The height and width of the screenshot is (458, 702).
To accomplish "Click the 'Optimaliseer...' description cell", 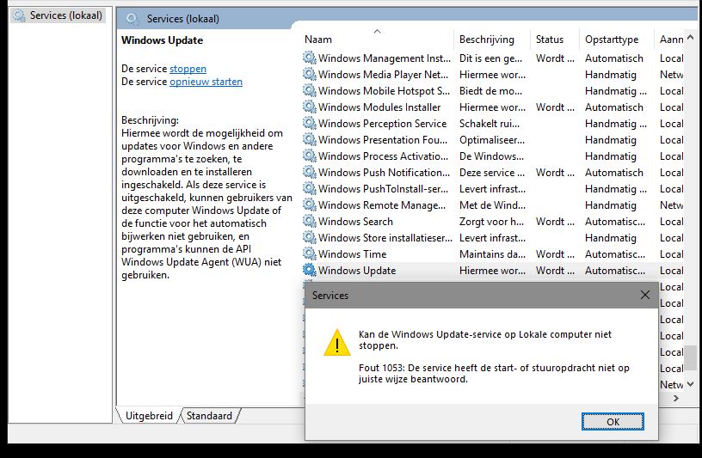I will (x=492, y=140).
